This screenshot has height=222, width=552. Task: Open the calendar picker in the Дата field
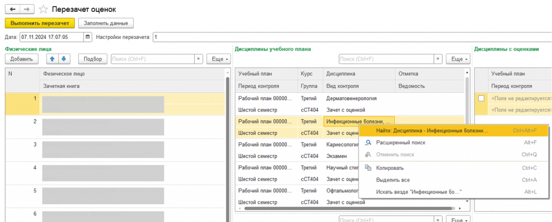(88, 37)
